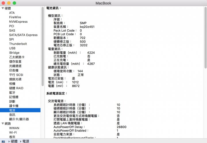Click device name value bq20z451
This screenshot has width=207, height=143.
tap(87, 27)
